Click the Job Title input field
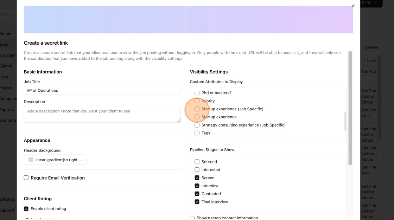 (102, 90)
